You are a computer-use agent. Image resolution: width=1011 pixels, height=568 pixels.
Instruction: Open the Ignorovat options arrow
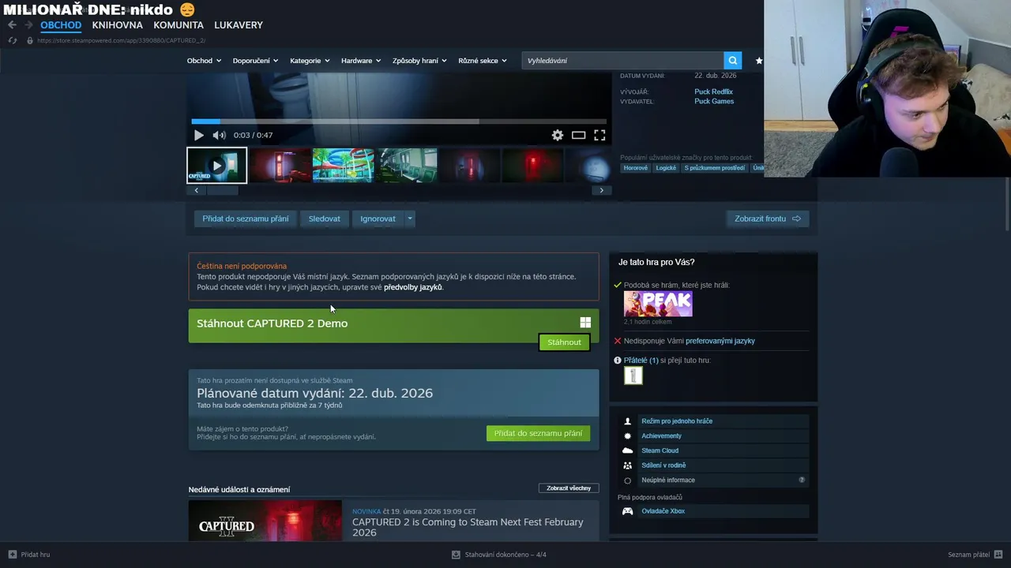coord(409,219)
